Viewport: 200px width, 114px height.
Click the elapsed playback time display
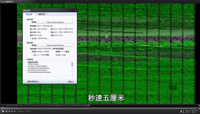[21, 112]
